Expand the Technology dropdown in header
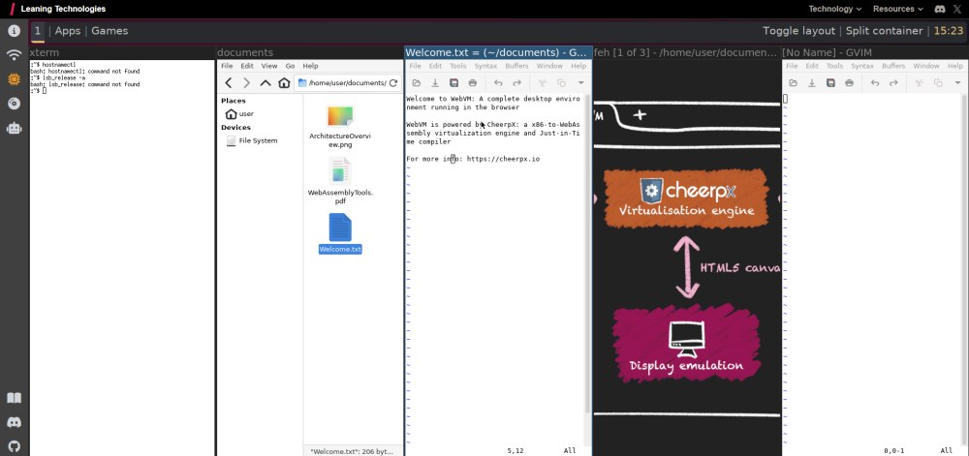Image resolution: width=969 pixels, height=456 pixels. tap(834, 9)
